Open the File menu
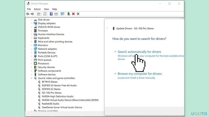This screenshot has width=209, height=117. point(29,9)
